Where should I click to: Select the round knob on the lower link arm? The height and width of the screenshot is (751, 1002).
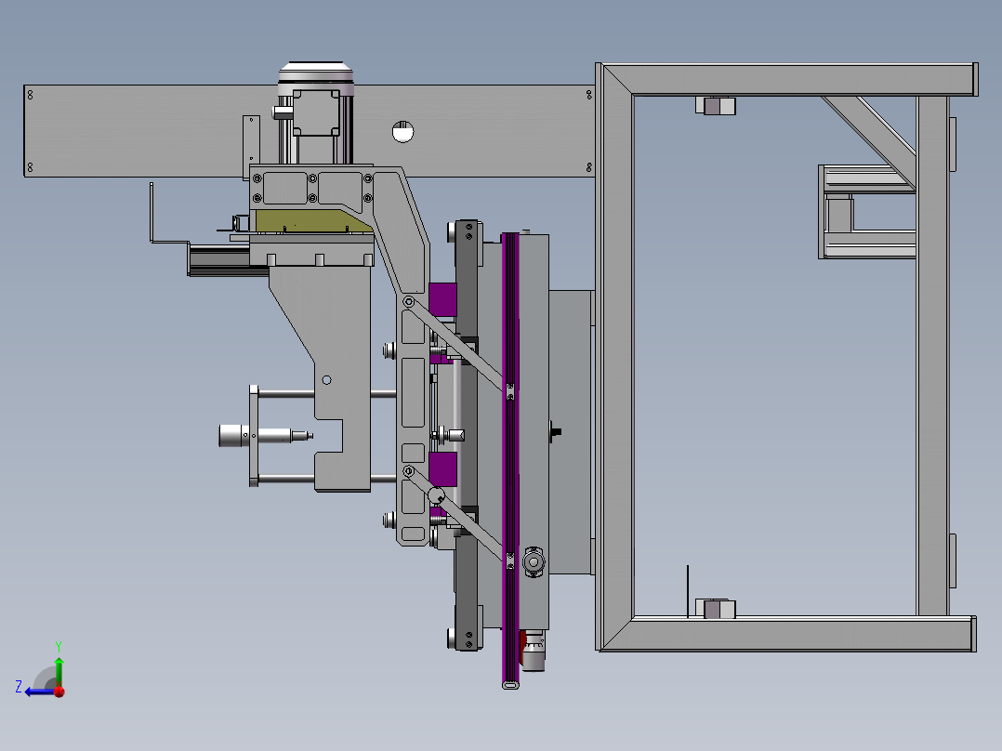[x=436, y=495]
